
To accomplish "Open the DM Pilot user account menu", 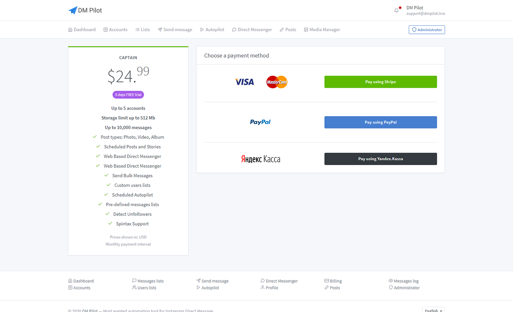I will [425, 10].
